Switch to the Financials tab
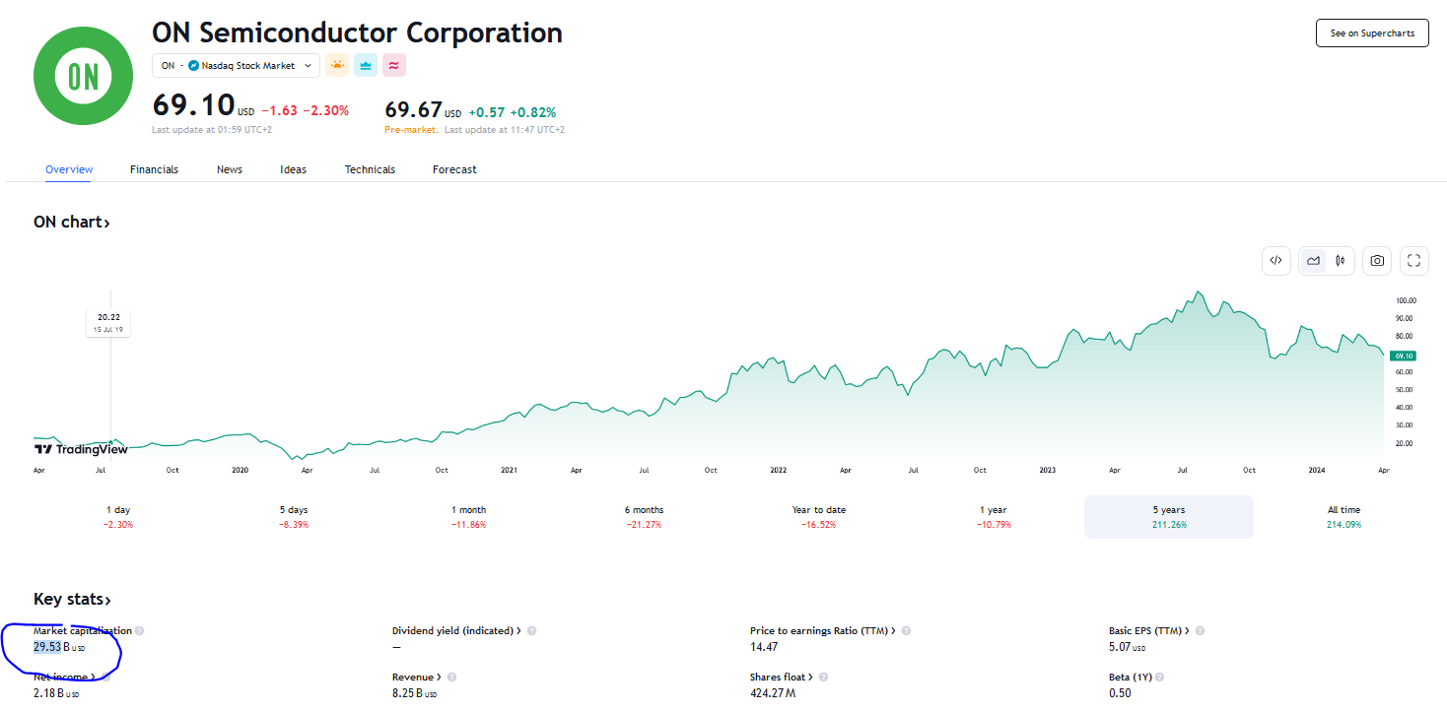 [154, 169]
